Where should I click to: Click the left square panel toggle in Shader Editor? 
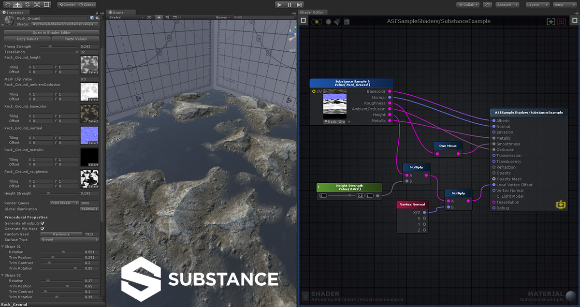click(x=303, y=21)
